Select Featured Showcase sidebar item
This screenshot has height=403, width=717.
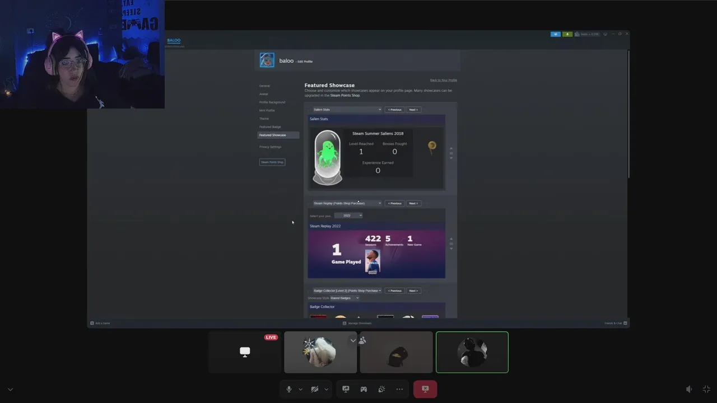click(278, 135)
